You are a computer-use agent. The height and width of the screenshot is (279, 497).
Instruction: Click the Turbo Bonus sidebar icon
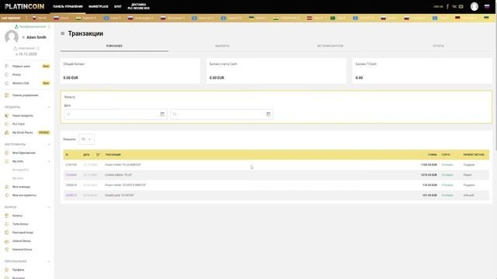pos(7,224)
